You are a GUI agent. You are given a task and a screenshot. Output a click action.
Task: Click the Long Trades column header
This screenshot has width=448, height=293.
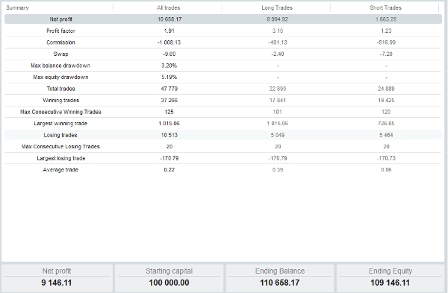(277, 7)
